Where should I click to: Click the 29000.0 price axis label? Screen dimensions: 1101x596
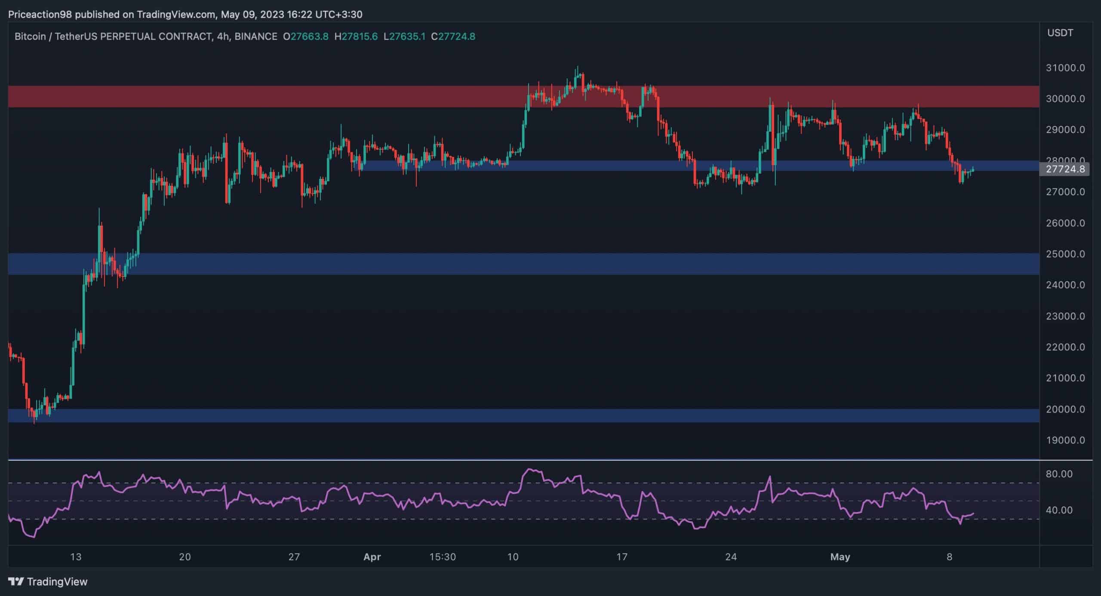point(1065,130)
